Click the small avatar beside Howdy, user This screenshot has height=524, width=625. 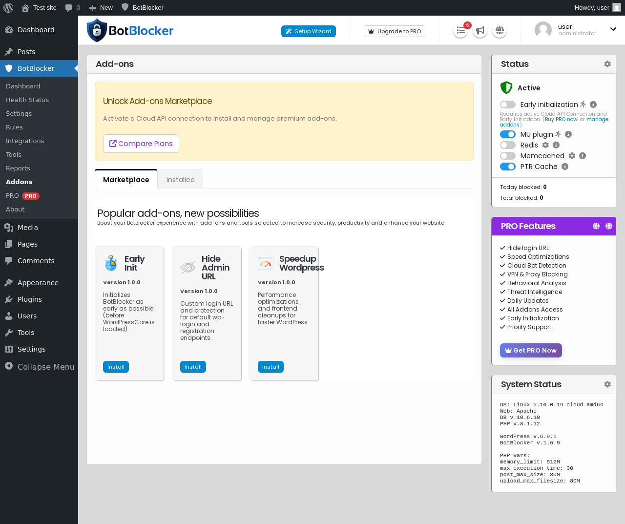(617, 8)
